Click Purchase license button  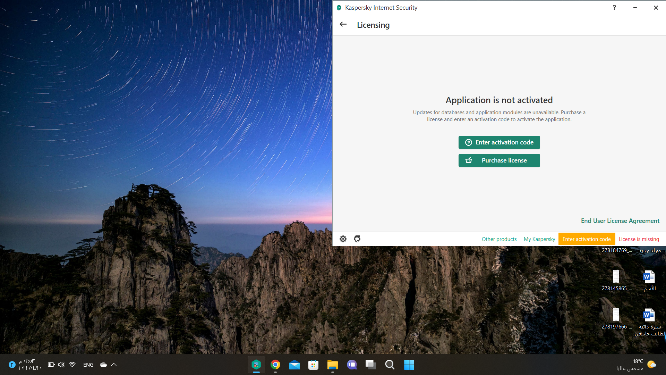click(x=499, y=160)
